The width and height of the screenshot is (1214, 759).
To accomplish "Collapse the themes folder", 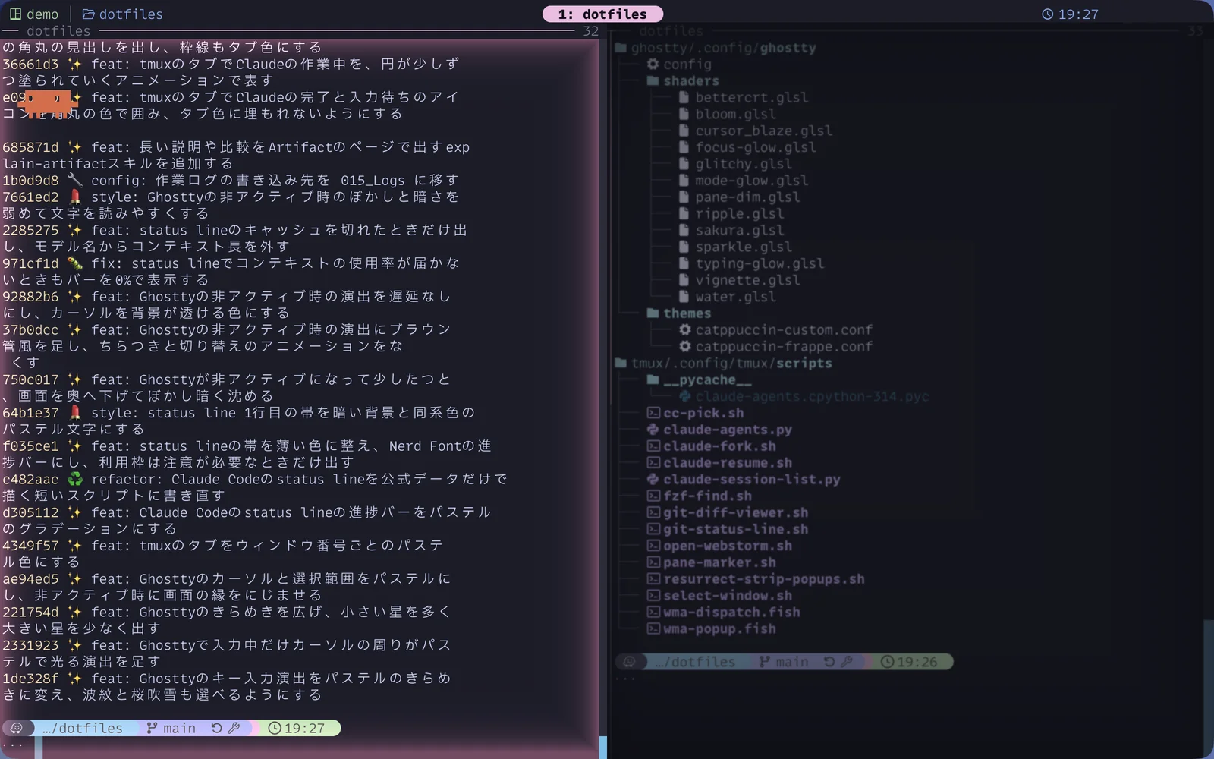I will point(679,313).
